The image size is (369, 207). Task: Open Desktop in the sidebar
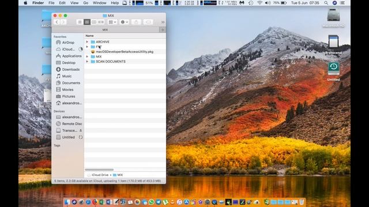coord(68,63)
